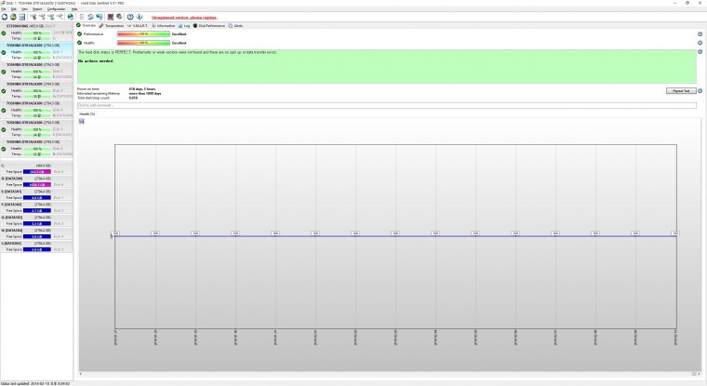Click the green check icon at the Health row's left

pyautogui.click(x=79, y=43)
